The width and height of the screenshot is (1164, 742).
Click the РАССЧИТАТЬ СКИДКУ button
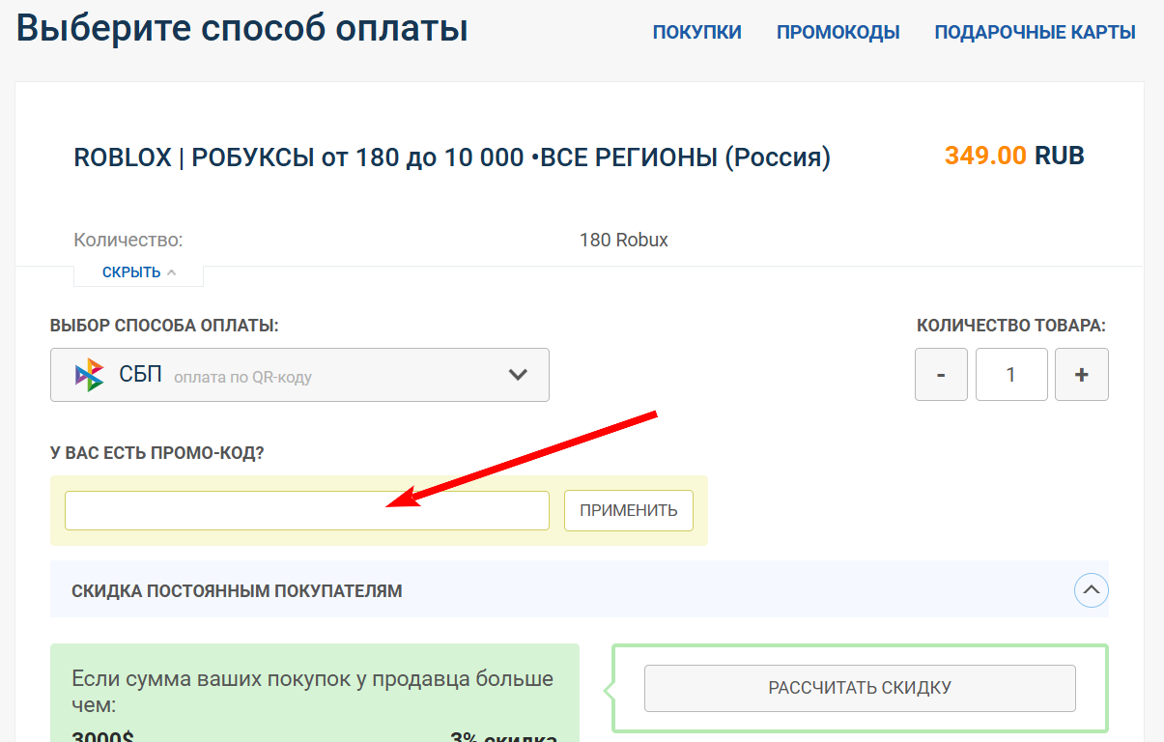860,688
